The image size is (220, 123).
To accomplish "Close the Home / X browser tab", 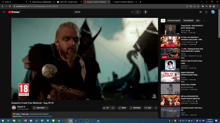I will pyautogui.click(x=26, y=2).
